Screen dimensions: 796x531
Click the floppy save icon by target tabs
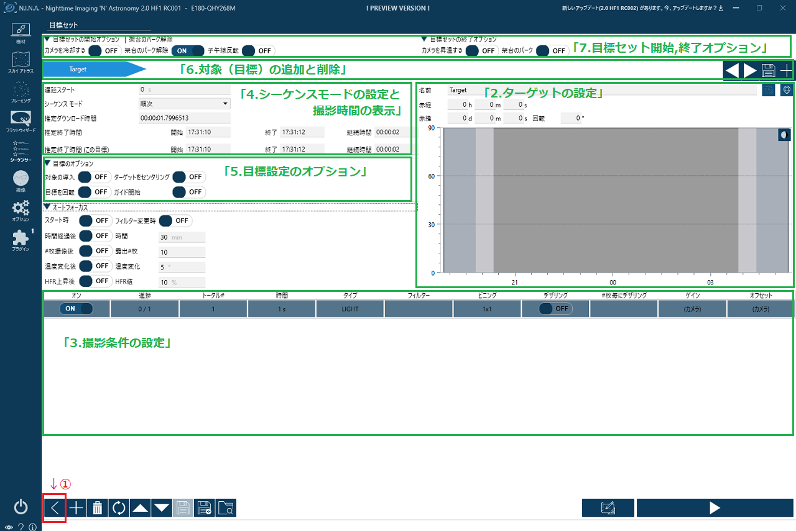pyautogui.click(x=769, y=70)
